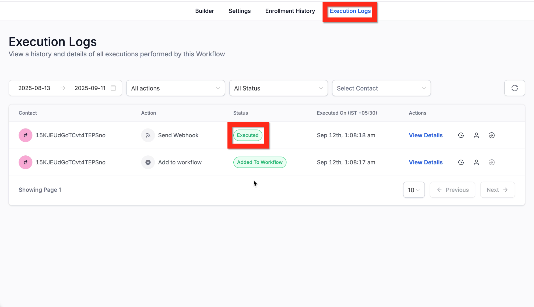Image resolution: width=534 pixels, height=307 pixels.
Task: View Details for Add to workflow execution
Action: point(426,162)
